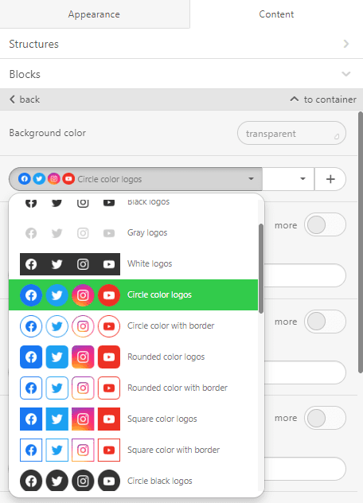Image resolution: width=363 pixels, height=503 pixels.
Task: Click the plus icon to add social network
Action: (330, 179)
